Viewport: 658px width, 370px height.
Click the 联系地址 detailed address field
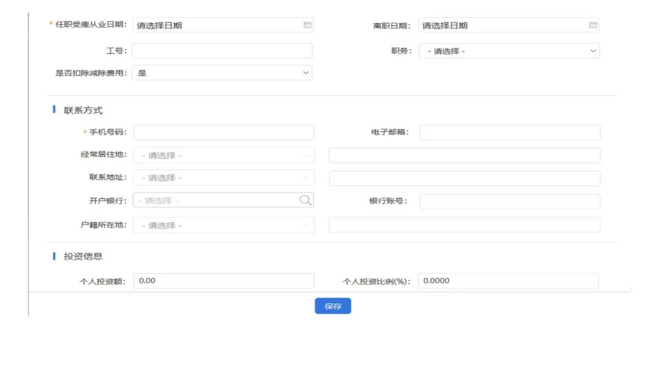464,178
